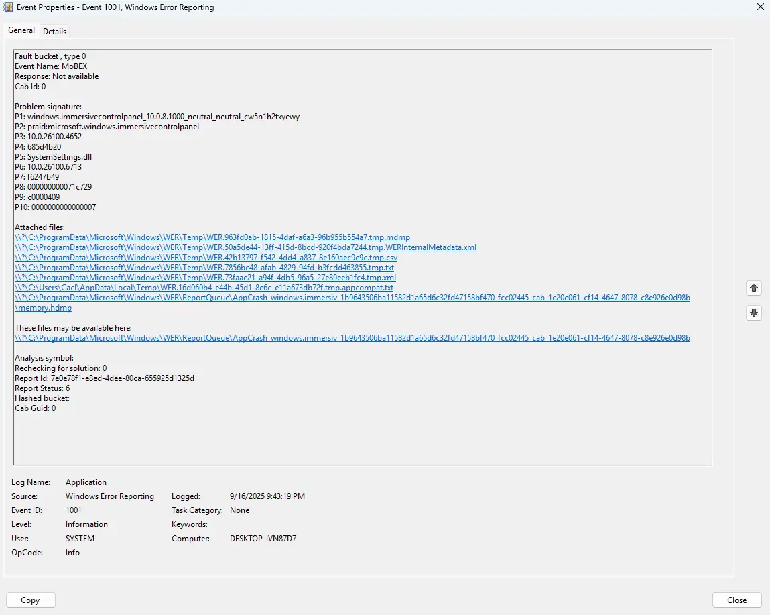Open the link under 'These files may be available here'

[352, 337]
